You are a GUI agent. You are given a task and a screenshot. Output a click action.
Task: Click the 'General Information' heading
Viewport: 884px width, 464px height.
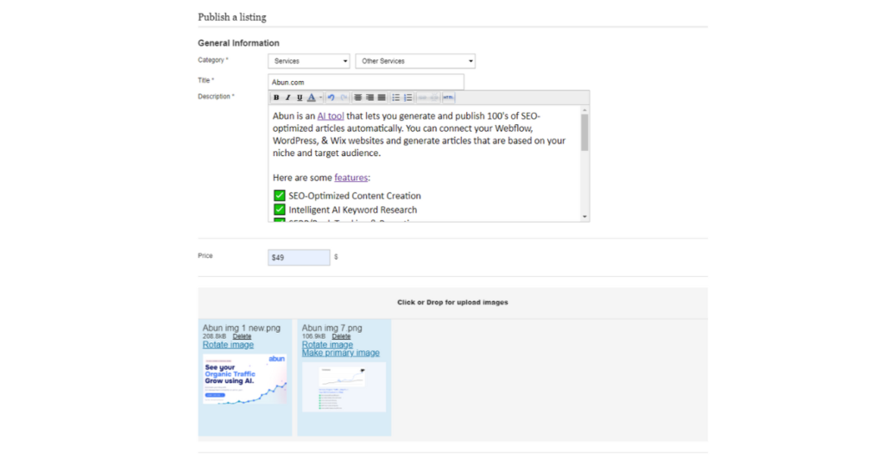238,43
